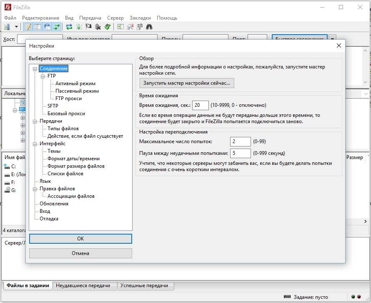Click Максимальное число попыток input field

pos(241,141)
